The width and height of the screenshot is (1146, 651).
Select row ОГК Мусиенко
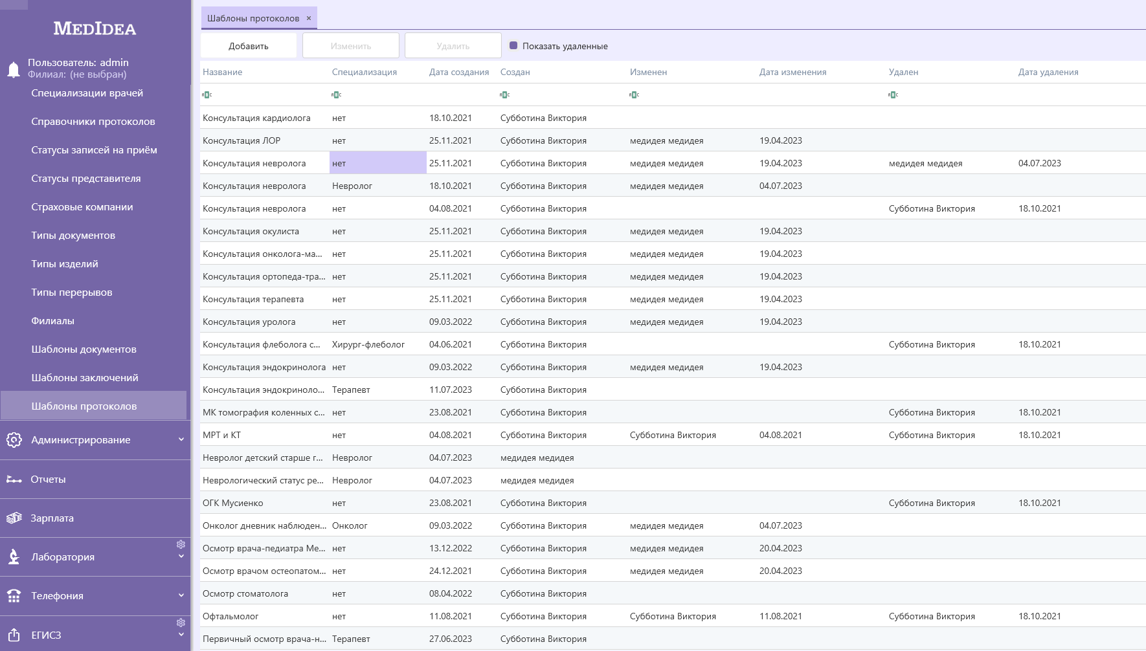673,503
